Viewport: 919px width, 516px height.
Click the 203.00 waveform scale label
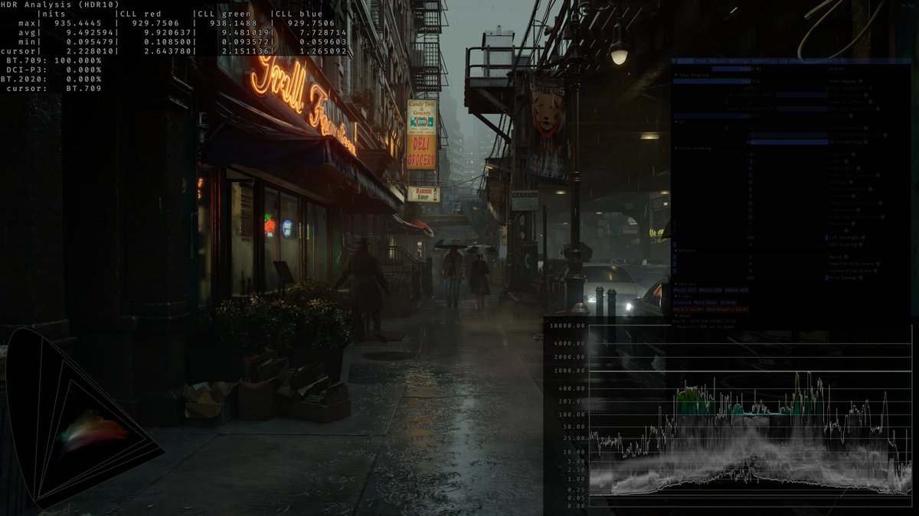click(x=573, y=401)
